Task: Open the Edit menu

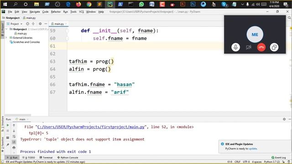Action: click(17, 12)
